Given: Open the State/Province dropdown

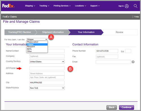Looking at the screenshot, I should point(47,88).
